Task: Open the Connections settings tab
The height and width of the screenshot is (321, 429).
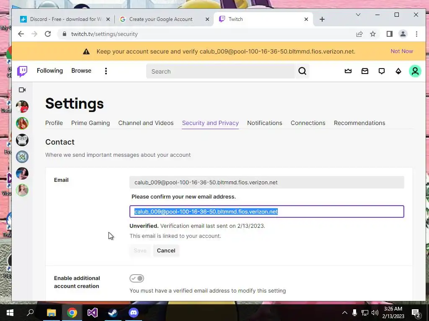Action: 308,123
